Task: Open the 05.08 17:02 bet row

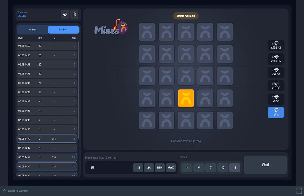Action: coord(47,46)
